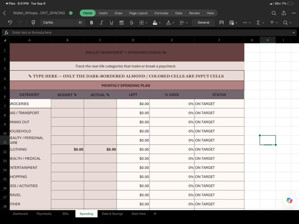Click the fx insert function icon
299x224 pixels.
6,33
